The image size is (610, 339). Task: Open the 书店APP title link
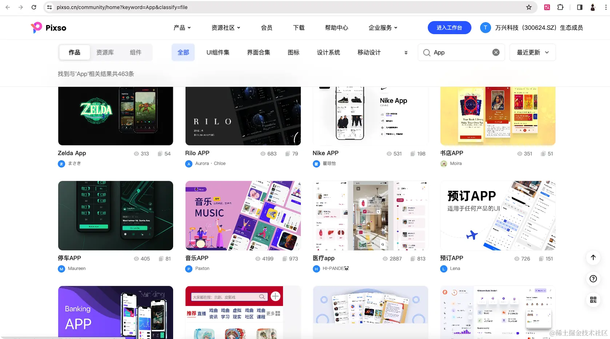(452, 153)
